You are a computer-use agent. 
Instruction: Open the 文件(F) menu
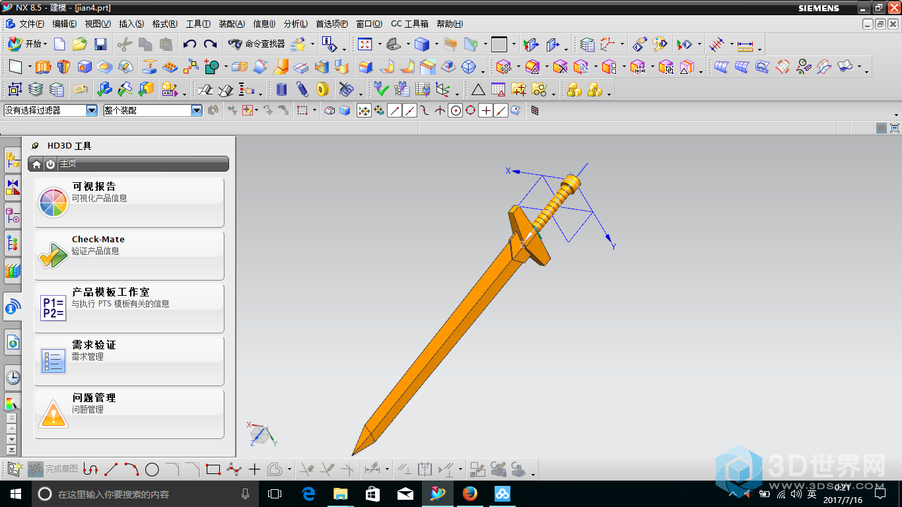click(31, 24)
